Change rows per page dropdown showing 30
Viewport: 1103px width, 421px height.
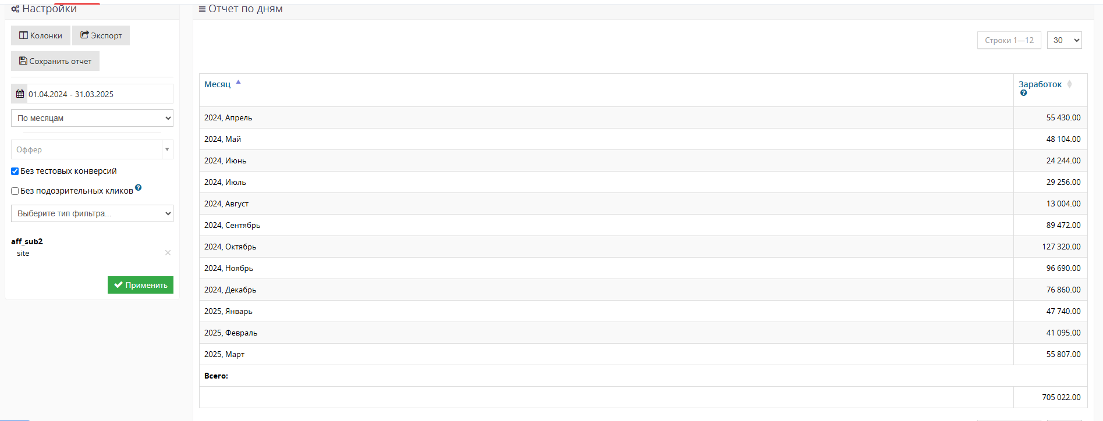(1064, 40)
